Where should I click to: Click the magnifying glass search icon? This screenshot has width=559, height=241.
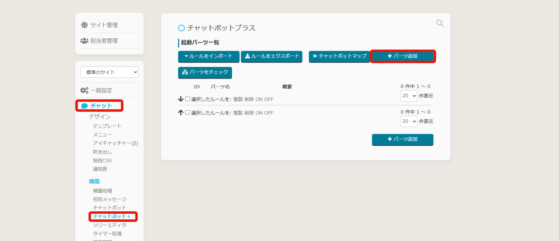[440, 23]
